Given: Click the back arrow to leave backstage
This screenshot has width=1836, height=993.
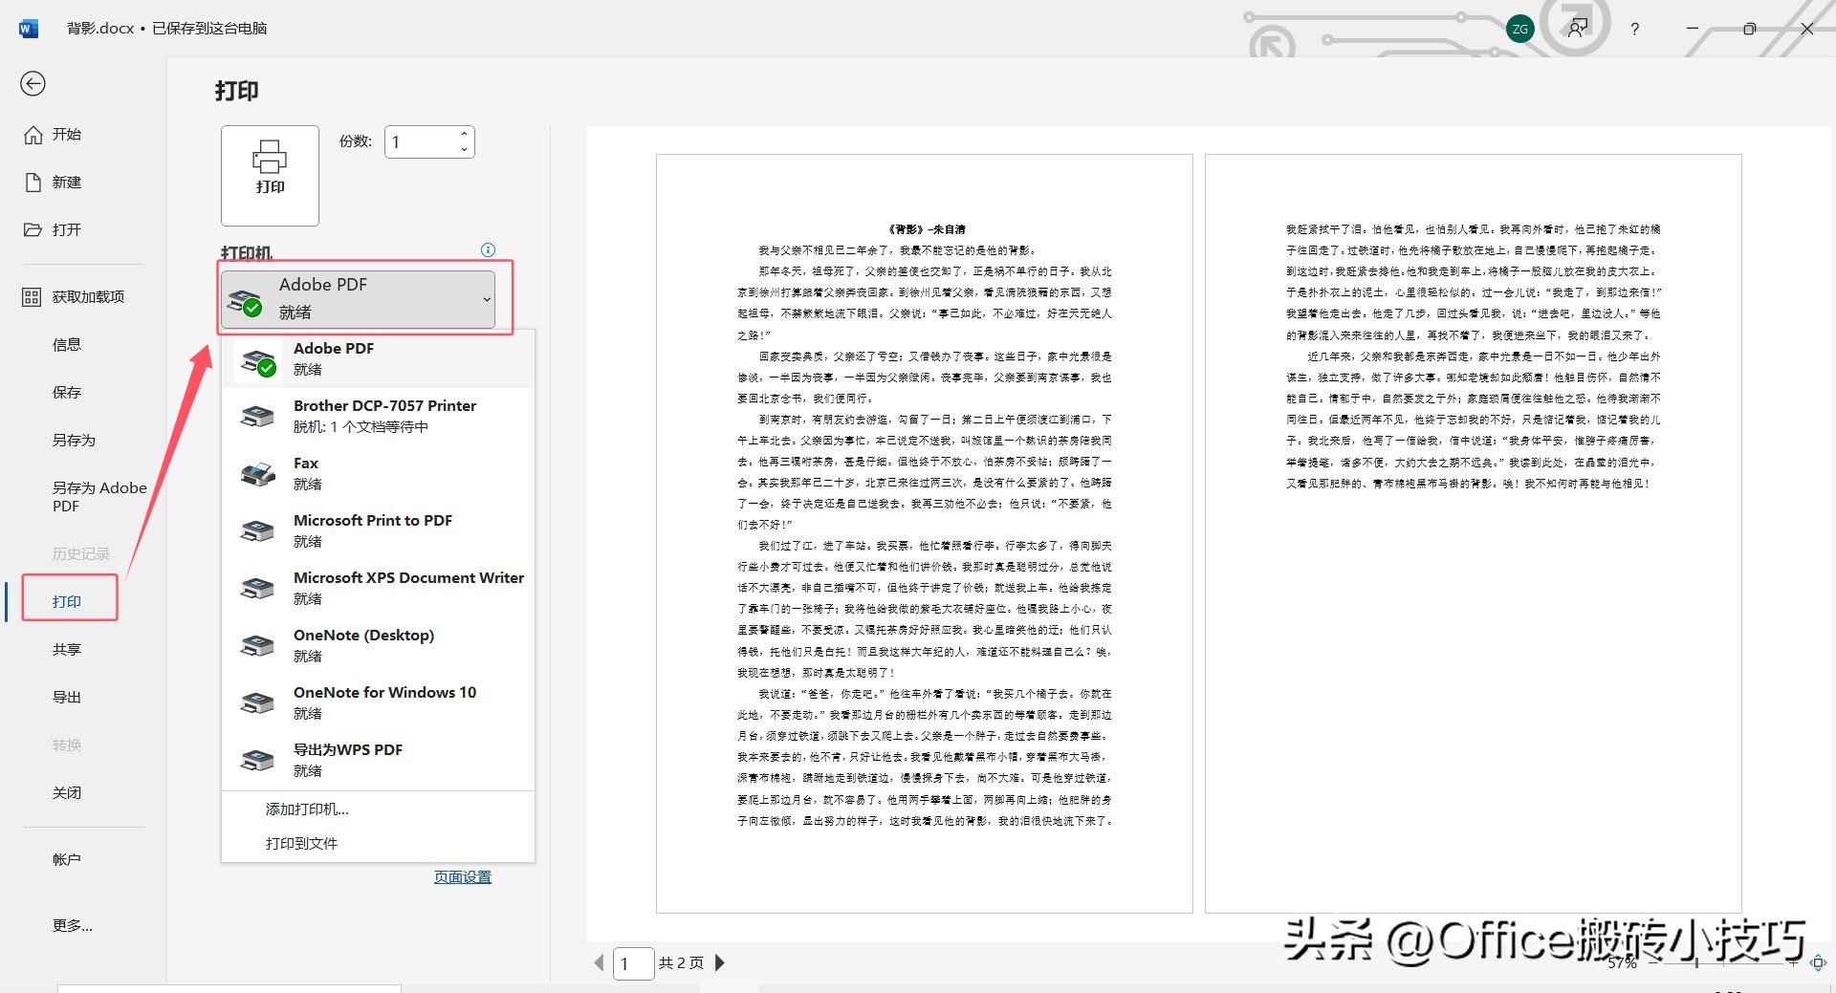Looking at the screenshot, I should tap(33, 84).
